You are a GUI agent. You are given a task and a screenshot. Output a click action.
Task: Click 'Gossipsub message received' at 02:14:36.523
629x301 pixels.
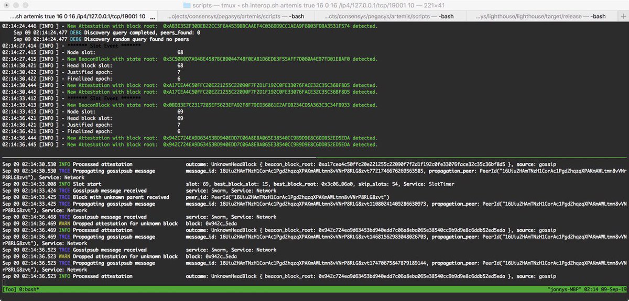(110, 250)
